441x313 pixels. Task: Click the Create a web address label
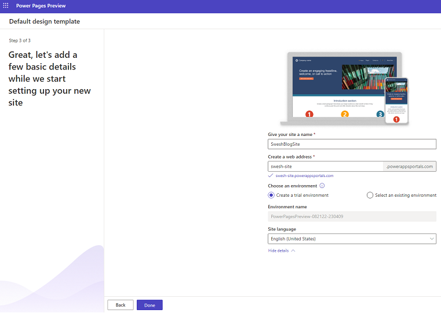[x=291, y=157]
